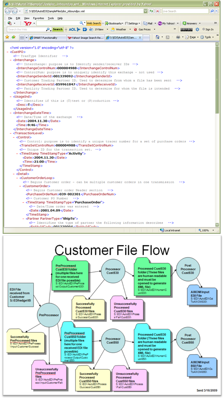Click the Yahoo! Mail envelope icon
This screenshot has height=399, width=224.
(x=145, y=23)
